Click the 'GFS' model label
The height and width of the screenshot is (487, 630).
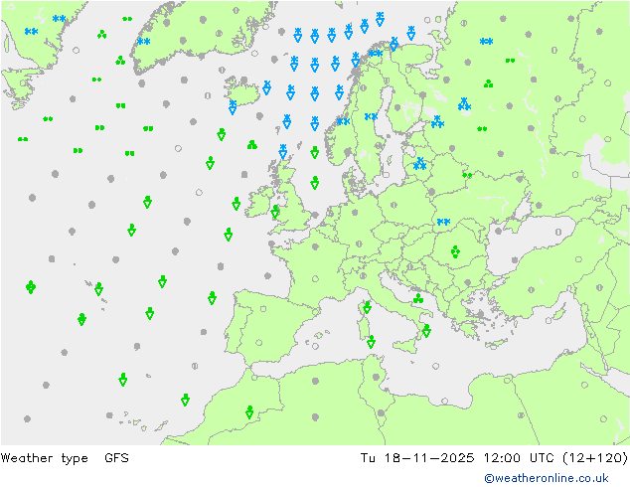pos(116,458)
